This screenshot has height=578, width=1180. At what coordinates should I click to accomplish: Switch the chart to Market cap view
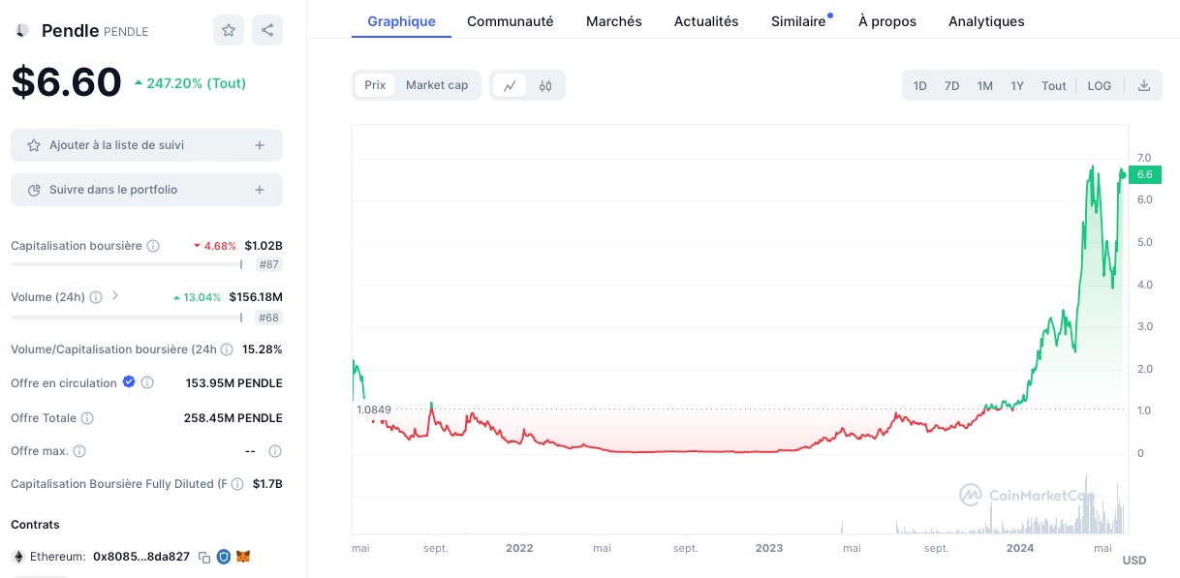coord(437,85)
